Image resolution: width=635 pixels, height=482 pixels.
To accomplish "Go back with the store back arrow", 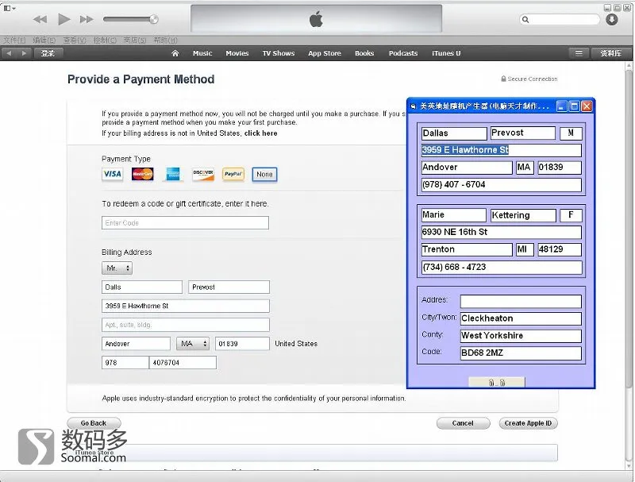I will (x=10, y=53).
